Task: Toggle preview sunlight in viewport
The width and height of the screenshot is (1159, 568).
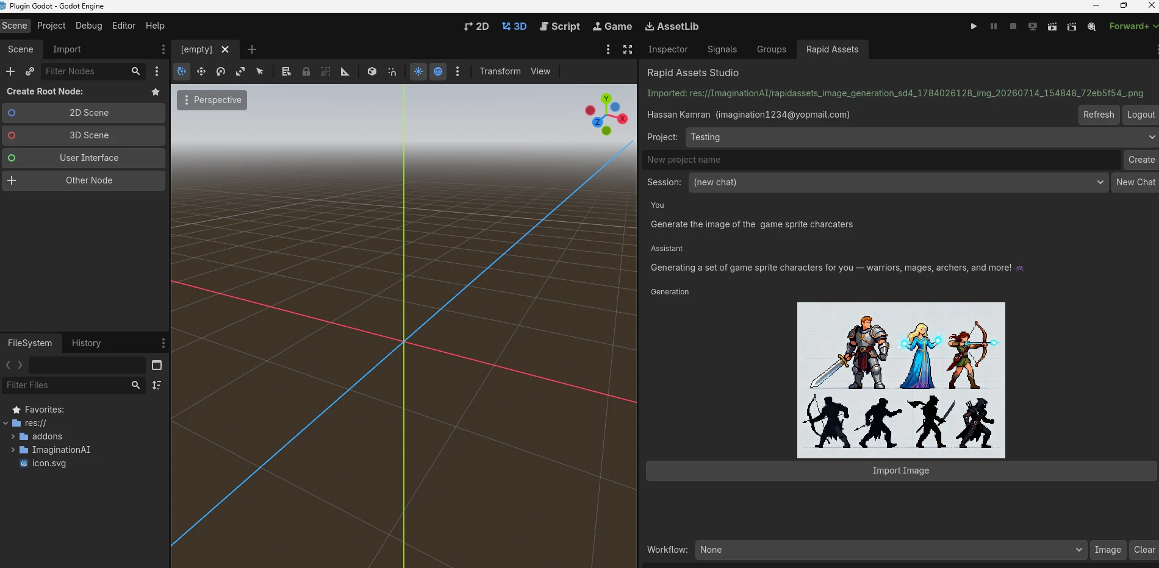Action: [418, 71]
